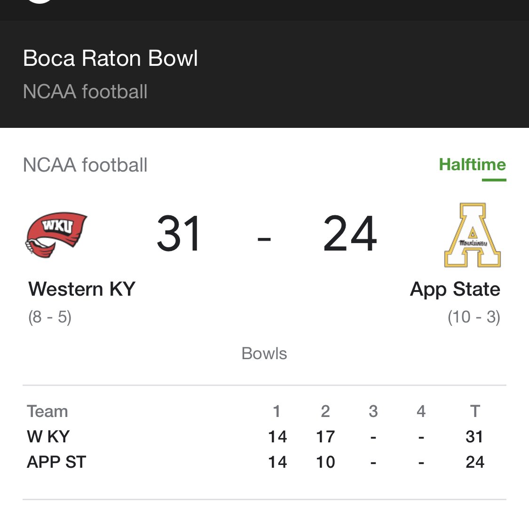This screenshot has width=529, height=511.
Task: Click NCAA football label above scores
Action: click(85, 165)
